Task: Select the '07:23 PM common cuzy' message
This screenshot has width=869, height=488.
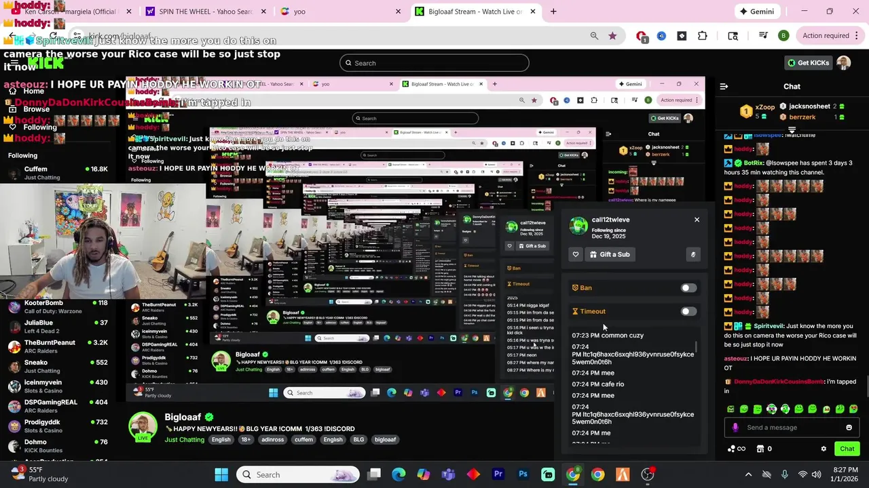Action: [608, 335]
